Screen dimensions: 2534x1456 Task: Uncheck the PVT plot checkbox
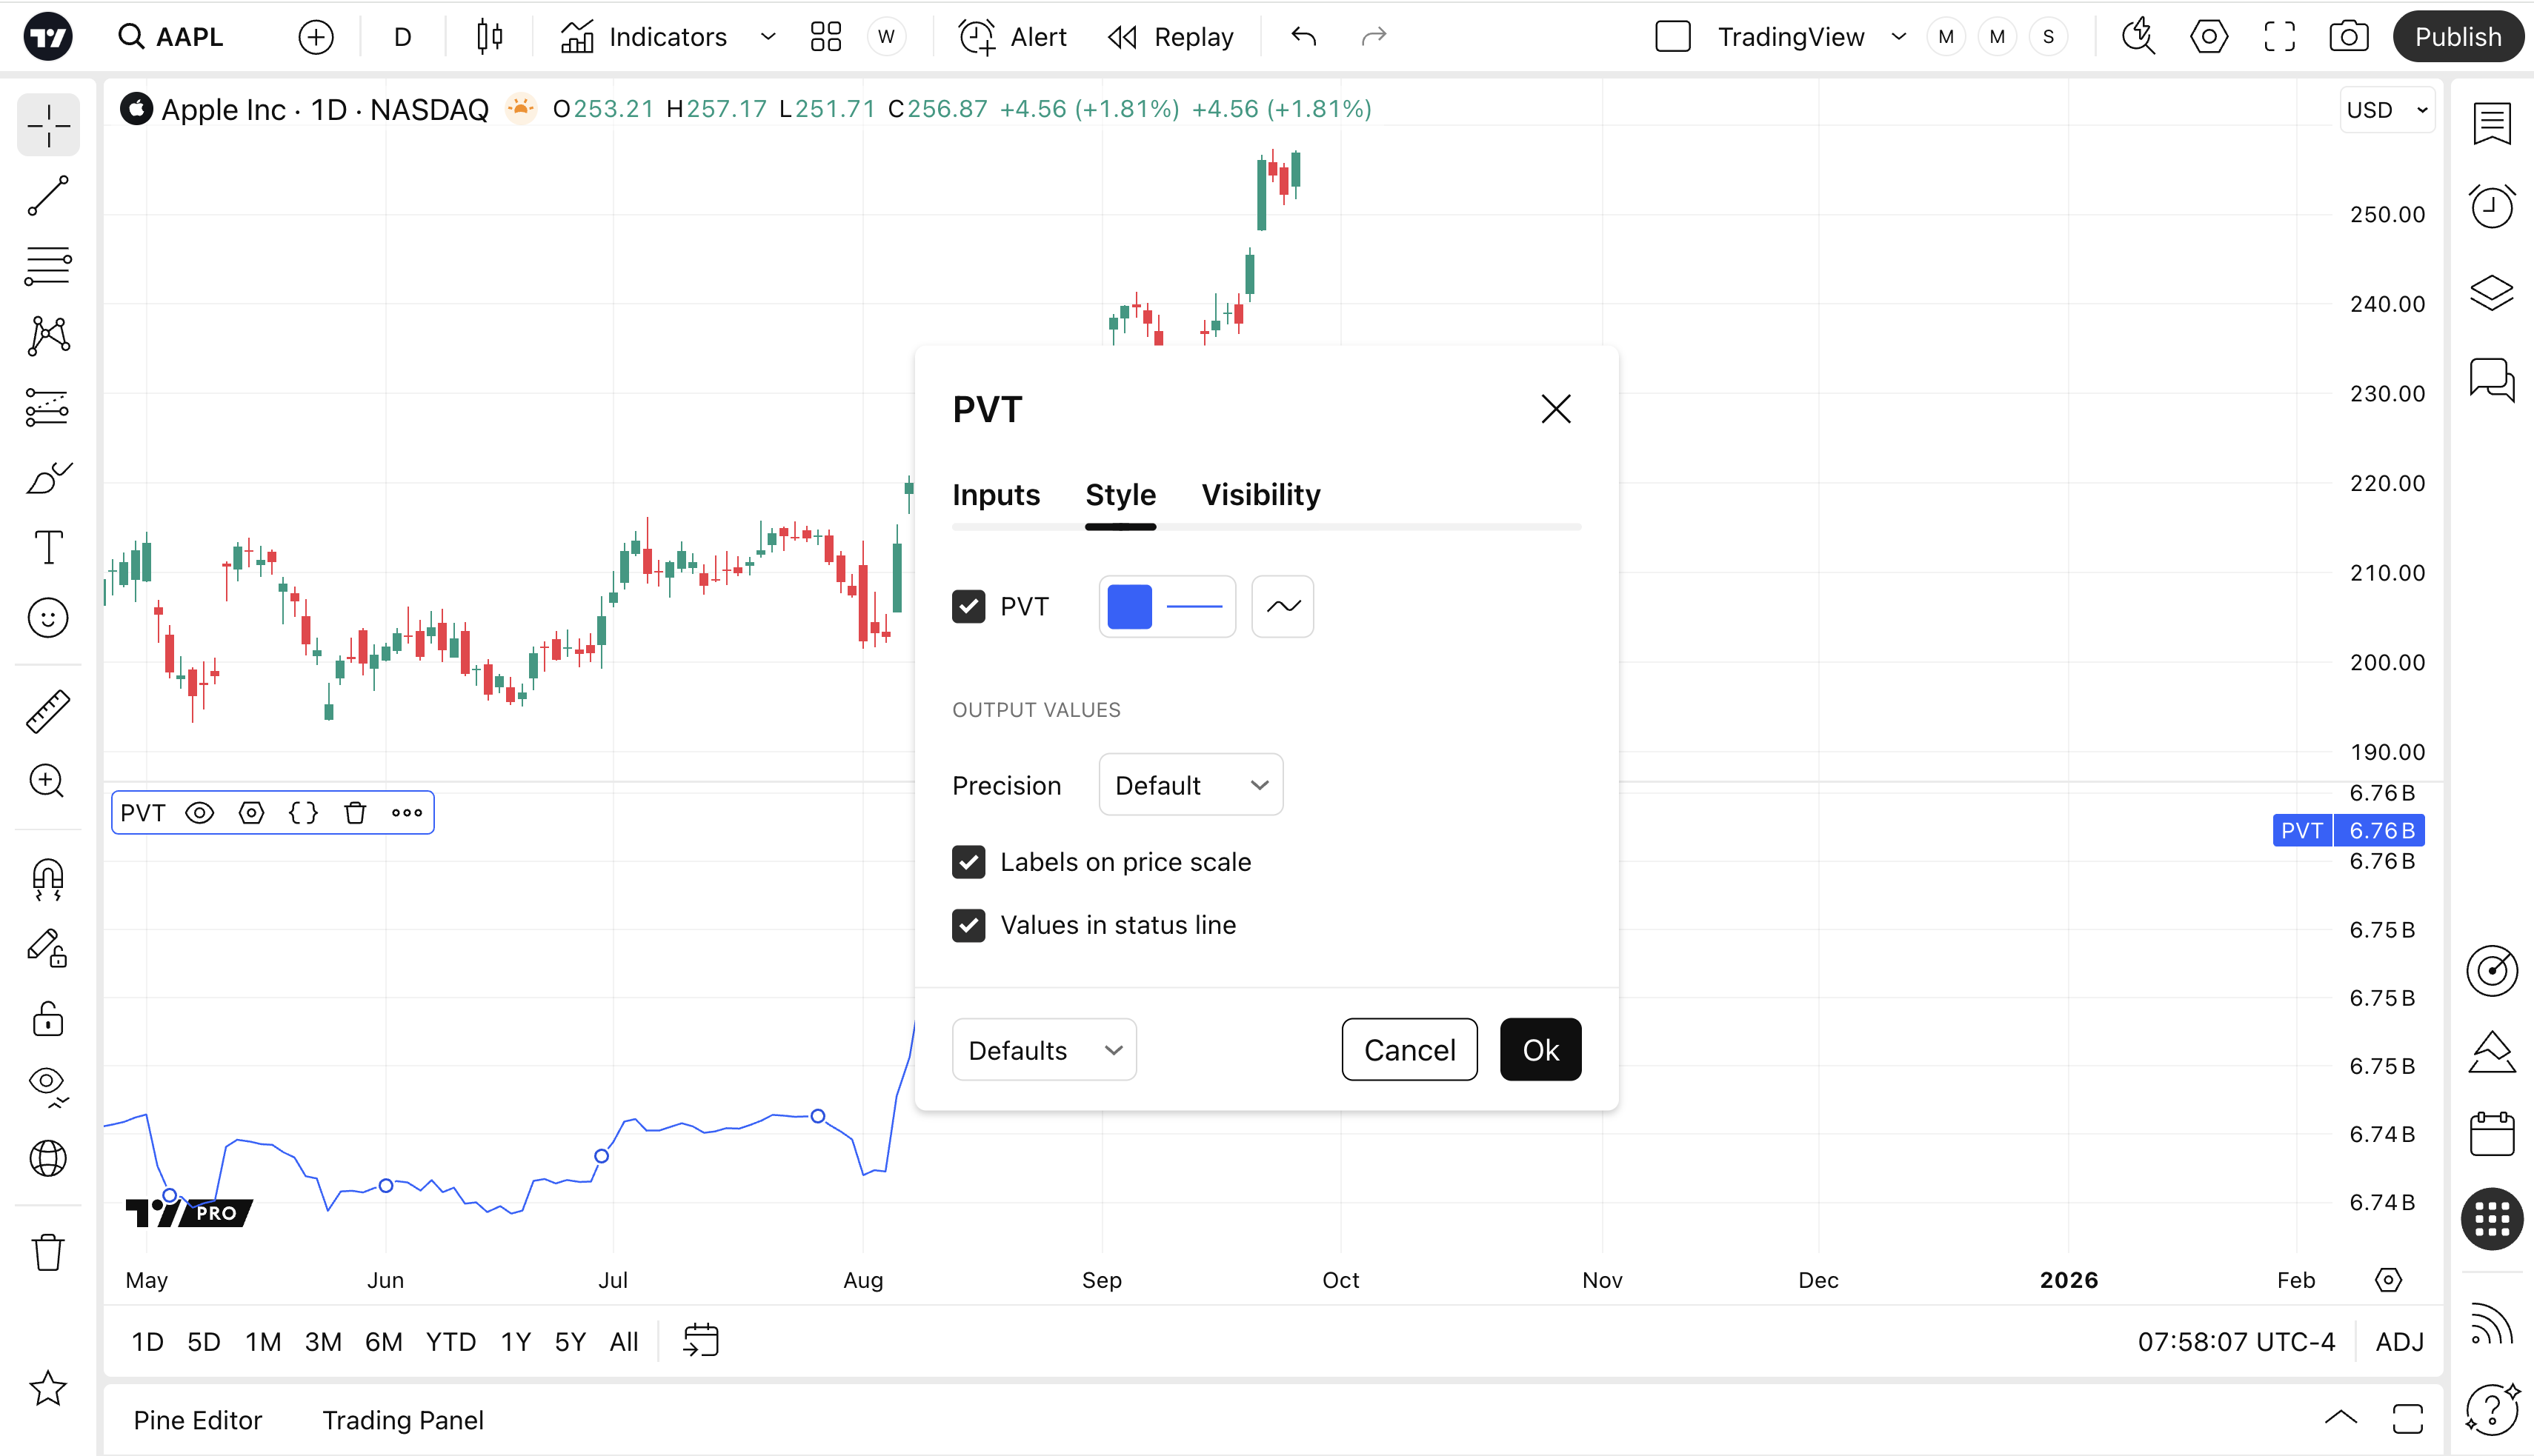coord(968,606)
